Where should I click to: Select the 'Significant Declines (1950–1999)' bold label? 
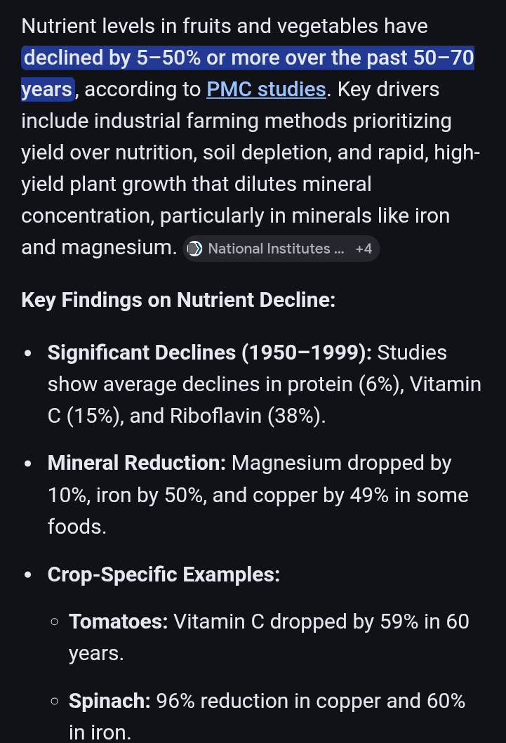coord(209,352)
